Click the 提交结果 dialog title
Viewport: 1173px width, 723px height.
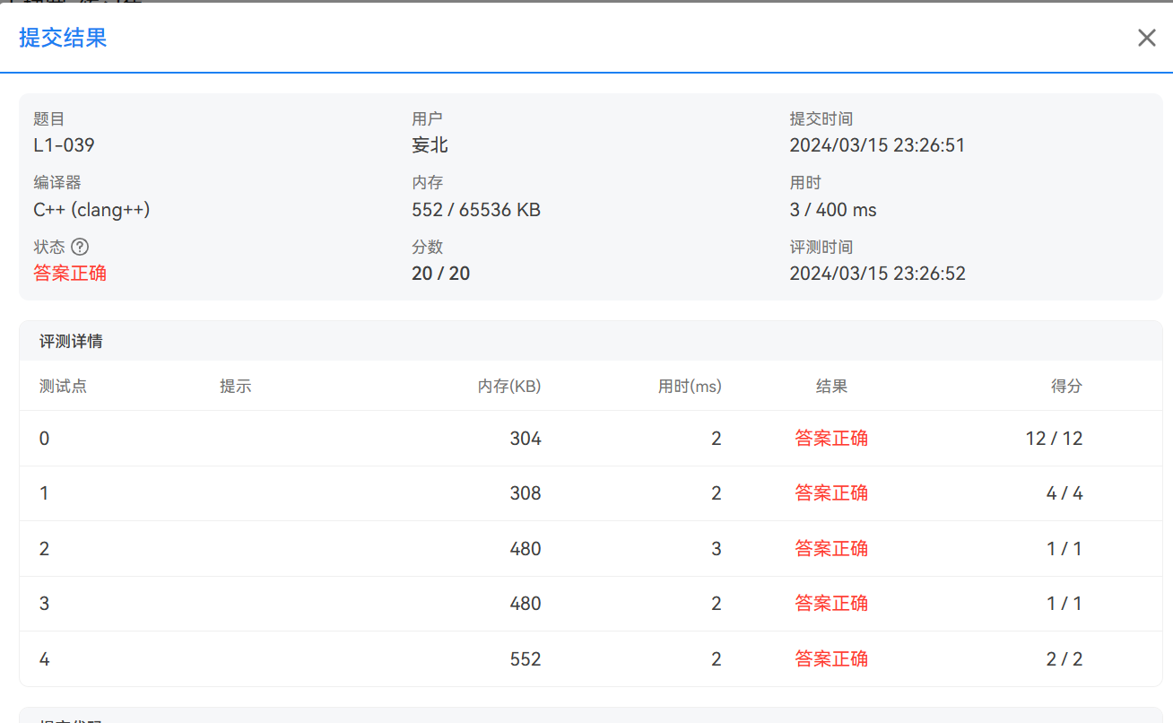tap(63, 38)
